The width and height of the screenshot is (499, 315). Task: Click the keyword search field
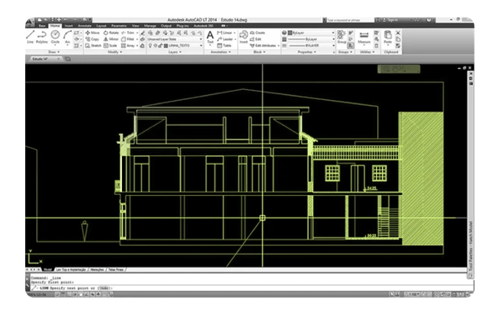[x=349, y=20]
